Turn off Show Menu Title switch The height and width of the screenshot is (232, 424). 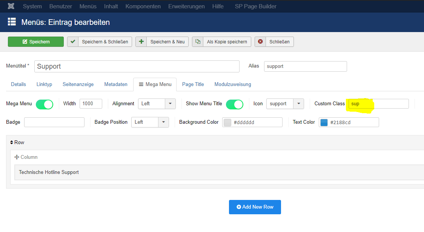coord(234,104)
